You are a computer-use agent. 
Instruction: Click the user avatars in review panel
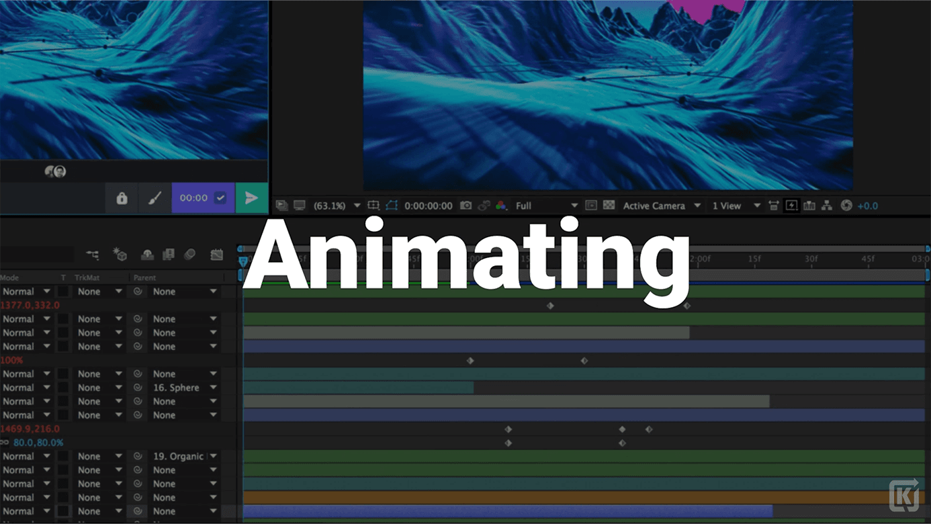55,171
